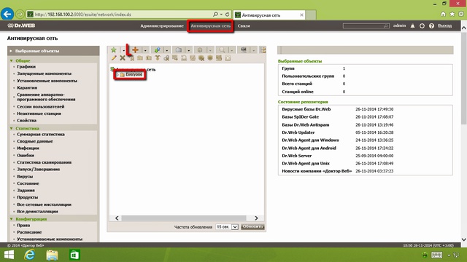Image resolution: width=467 pixels, height=262 pixels.
Task: Click the green star General toolbar icon
Action: [x=114, y=50]
